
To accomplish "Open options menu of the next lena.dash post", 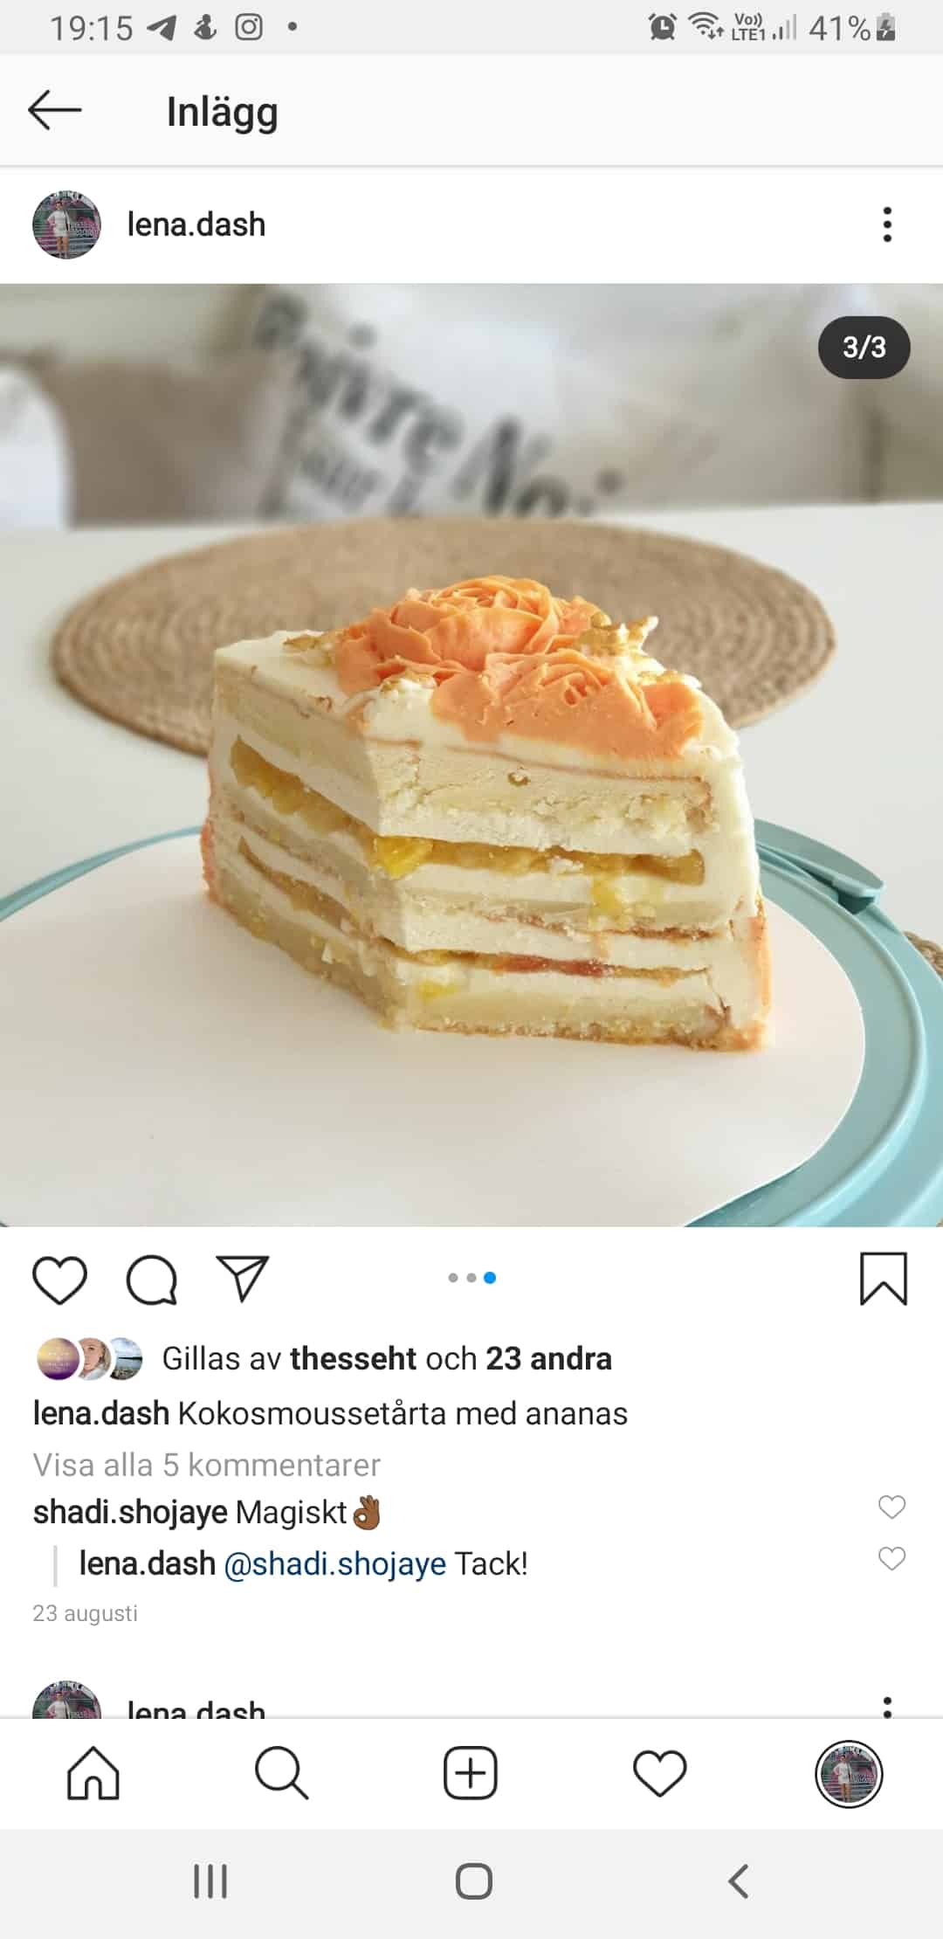I will pos(887,1706).
